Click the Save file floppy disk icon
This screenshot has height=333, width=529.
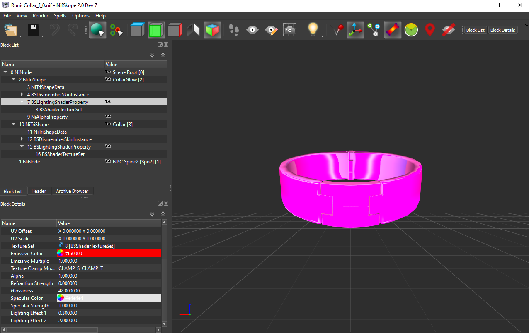click(x=33, y=30)
